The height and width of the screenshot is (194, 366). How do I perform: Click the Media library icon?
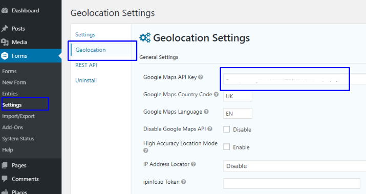[x=5, y=42]
